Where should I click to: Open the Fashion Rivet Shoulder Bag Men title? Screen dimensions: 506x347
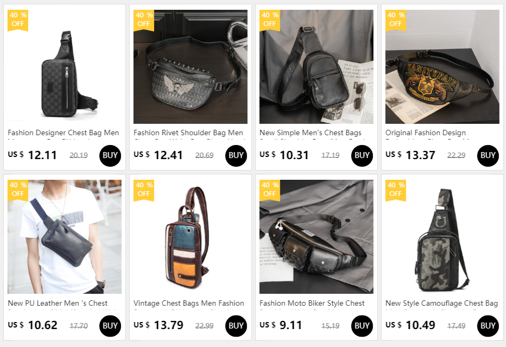[188, 133]
